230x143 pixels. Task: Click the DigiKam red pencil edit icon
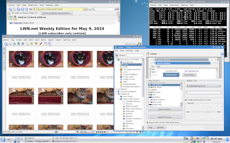pyautogui.click(x=41, y=44)
